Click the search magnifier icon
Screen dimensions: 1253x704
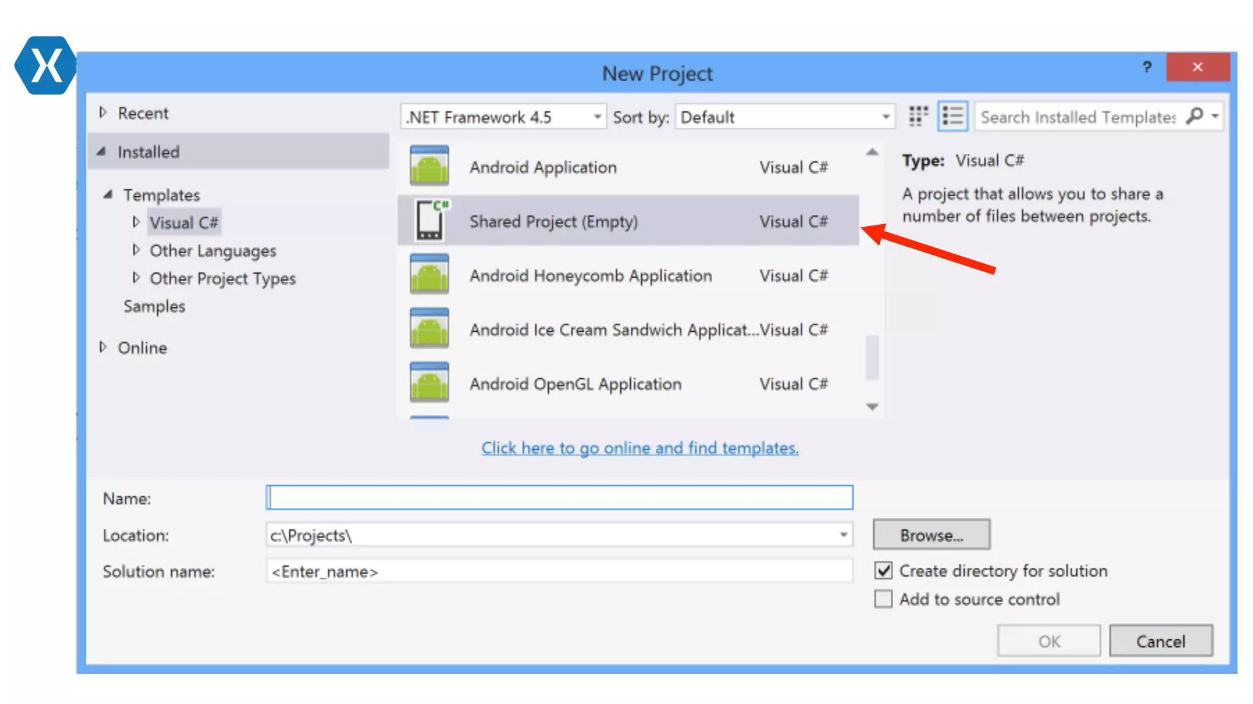tap(1194, 116)
